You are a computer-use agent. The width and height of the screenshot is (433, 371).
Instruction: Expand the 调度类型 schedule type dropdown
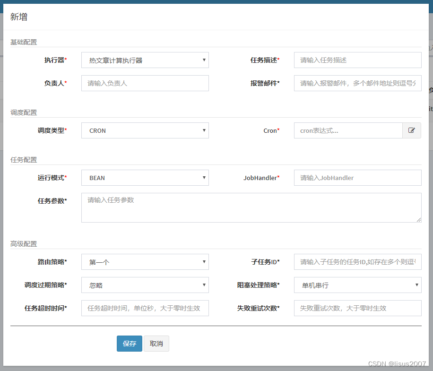click(145, 130)
